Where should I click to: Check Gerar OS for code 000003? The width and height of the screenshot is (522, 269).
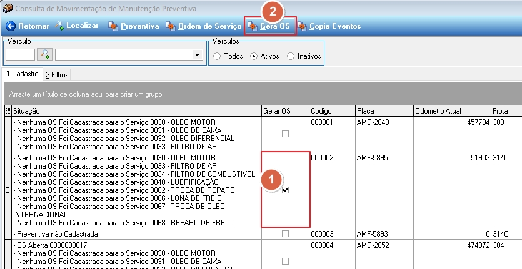[285, 234]
